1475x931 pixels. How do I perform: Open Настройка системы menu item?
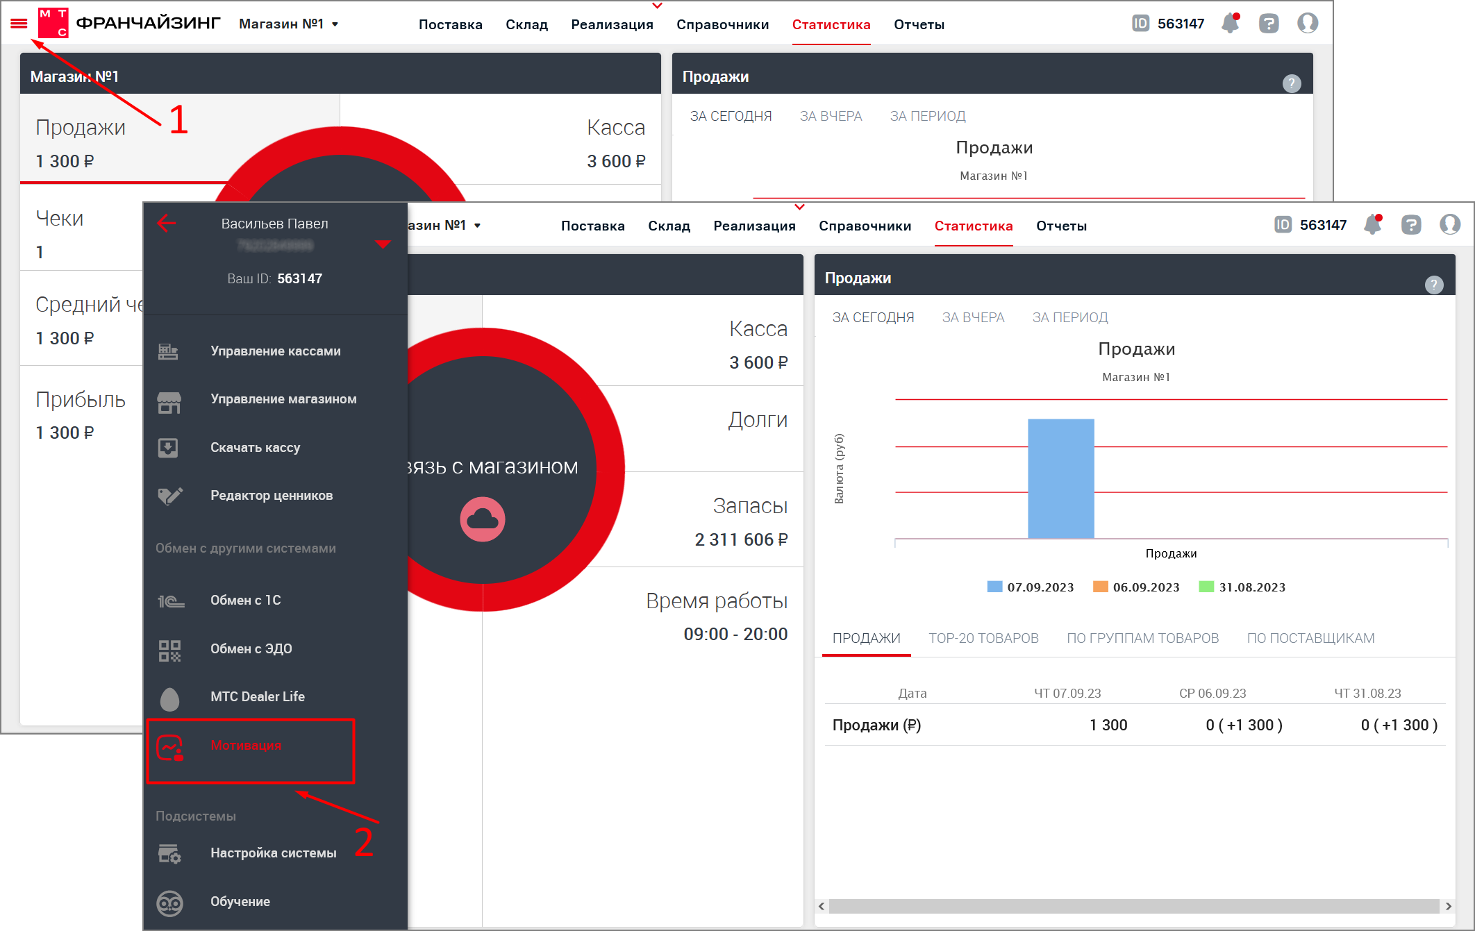coord(275,853)
